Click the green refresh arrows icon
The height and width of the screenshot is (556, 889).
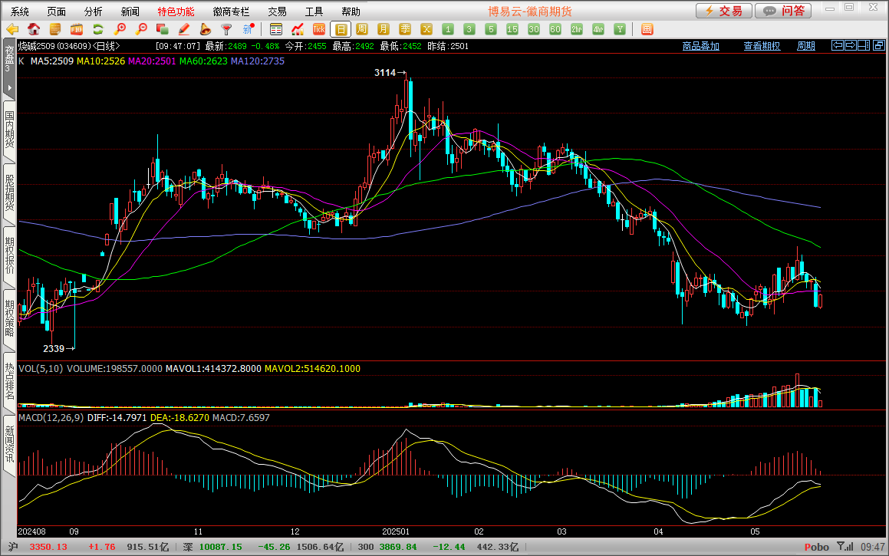98,29
